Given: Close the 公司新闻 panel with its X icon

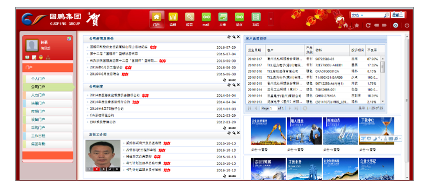Looking at the screenshot, I should pos(238,37).
